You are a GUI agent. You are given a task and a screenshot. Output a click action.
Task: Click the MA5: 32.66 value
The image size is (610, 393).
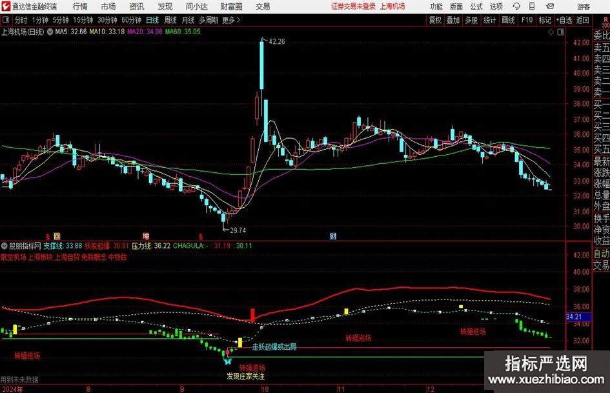(x=71, y=32)
